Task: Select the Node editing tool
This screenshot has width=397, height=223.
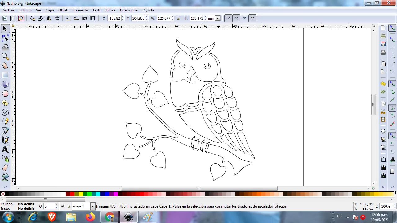Action: click(x=5, y=38)
